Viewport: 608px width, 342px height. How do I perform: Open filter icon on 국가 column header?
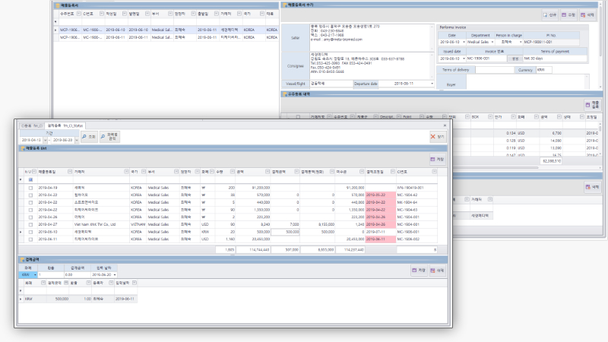[144, 172]
